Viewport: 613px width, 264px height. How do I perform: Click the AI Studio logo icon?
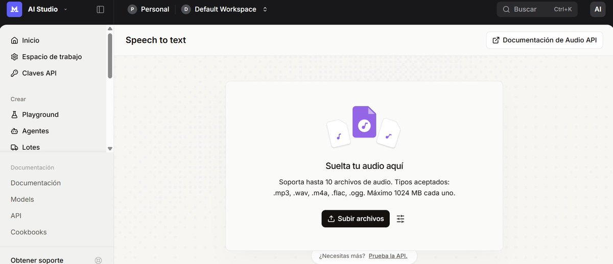pos(14,9)
